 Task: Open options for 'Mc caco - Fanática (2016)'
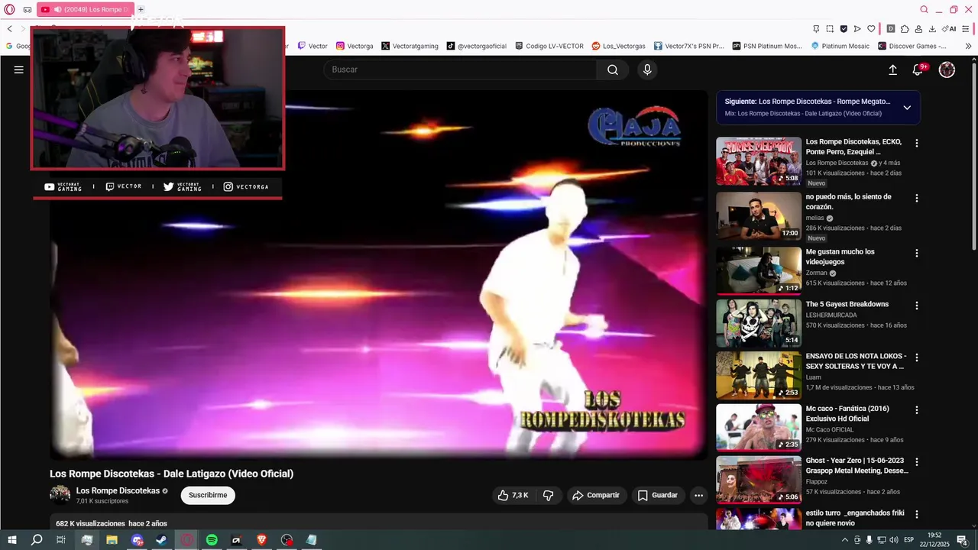pos(917,409)
